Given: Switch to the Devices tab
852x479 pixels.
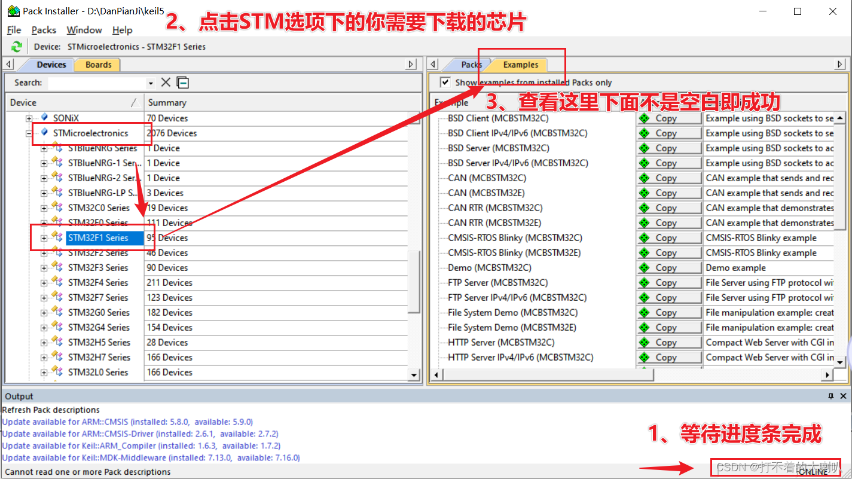Looking at the screenshot, I should click(x=51, y=65).
